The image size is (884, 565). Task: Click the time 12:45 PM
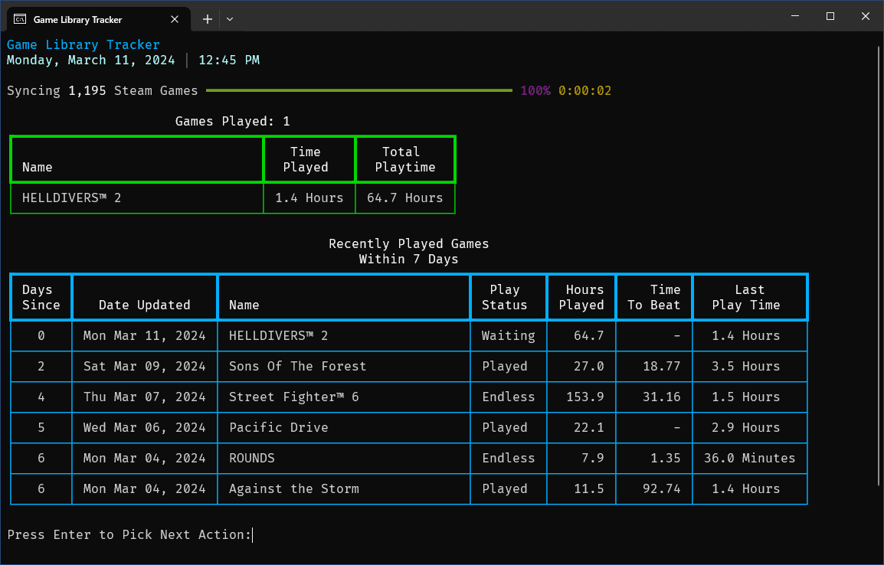229,60
